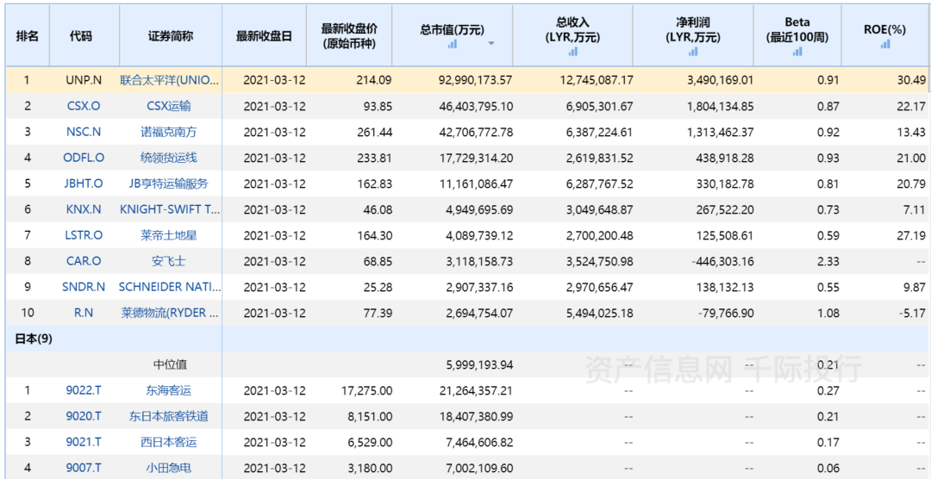Open stock code KNX.N

84,209
